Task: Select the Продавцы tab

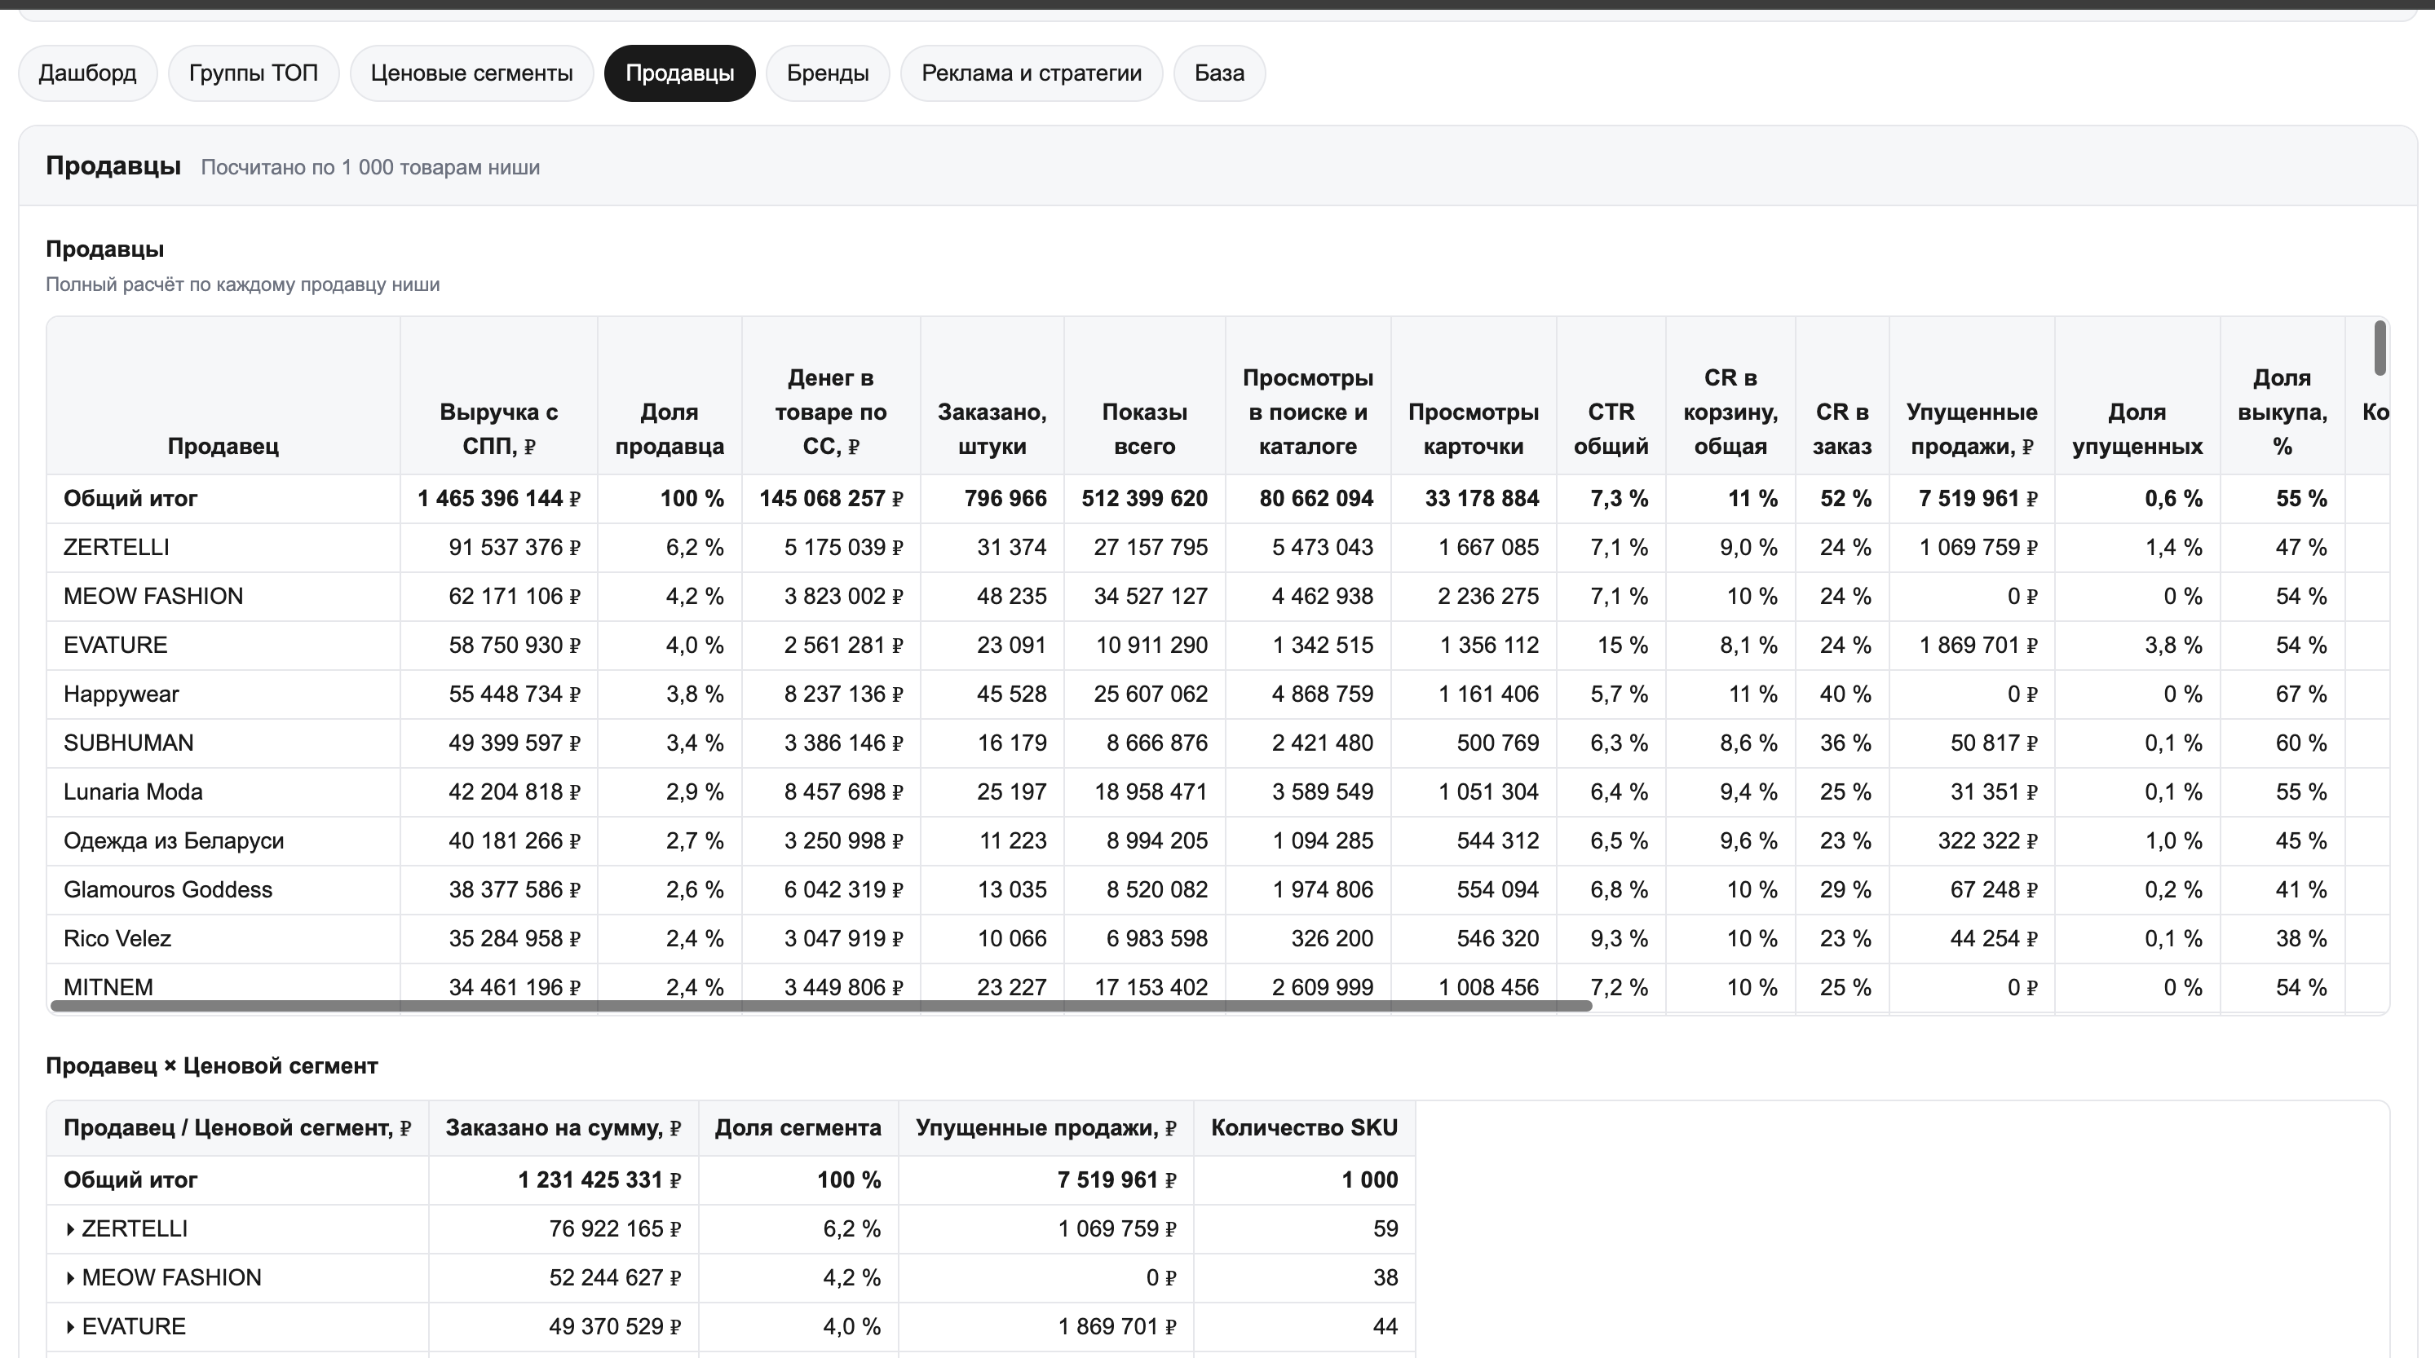Action: [x=679, y=73]
